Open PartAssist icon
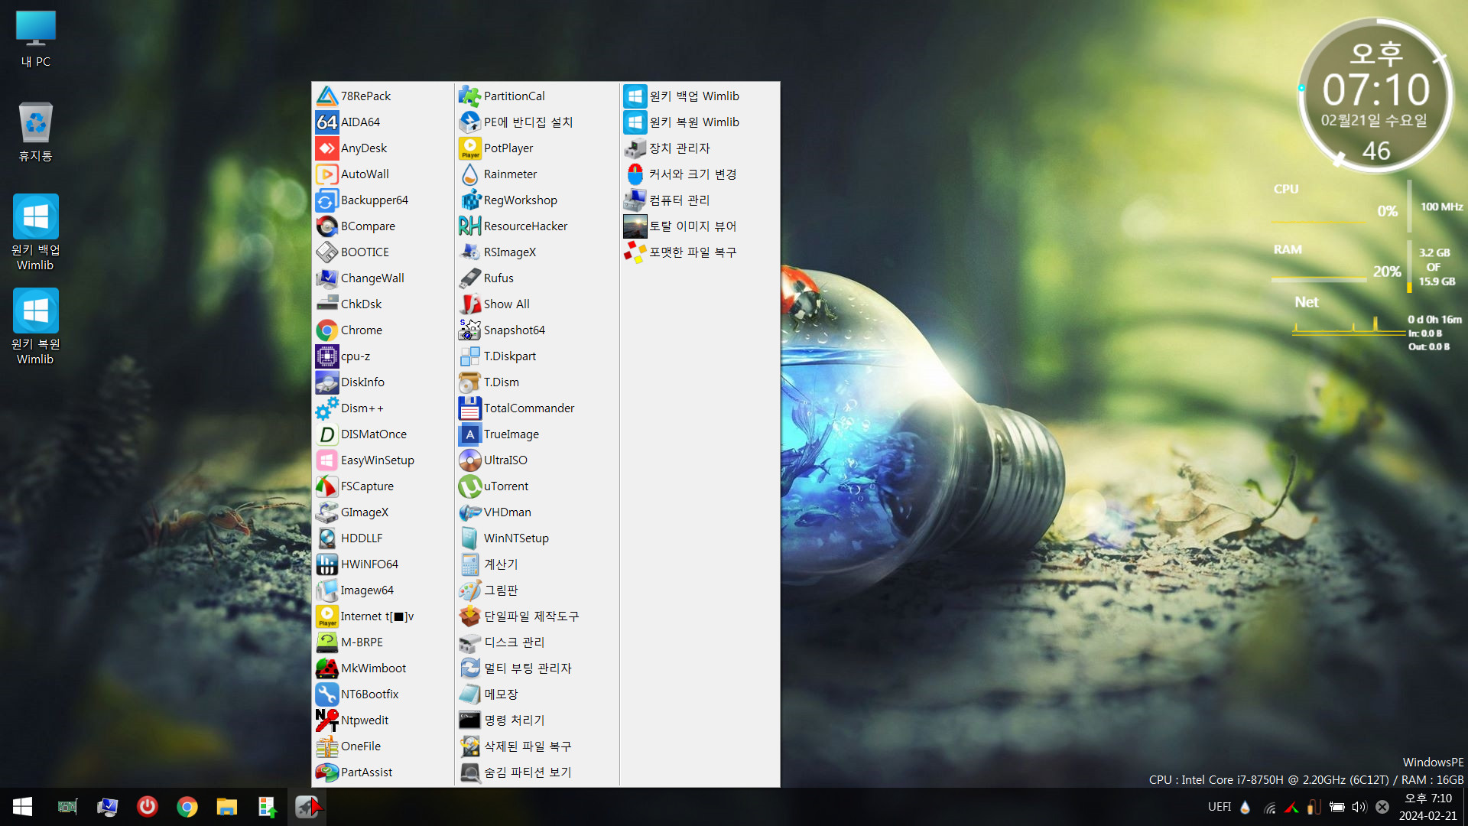The height and width of the screenshot is (826, 1468). (326, 772)
